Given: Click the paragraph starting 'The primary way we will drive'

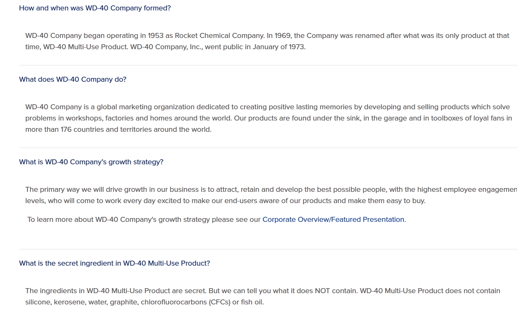Looking at the screenshot, I should tap(271, 195).
